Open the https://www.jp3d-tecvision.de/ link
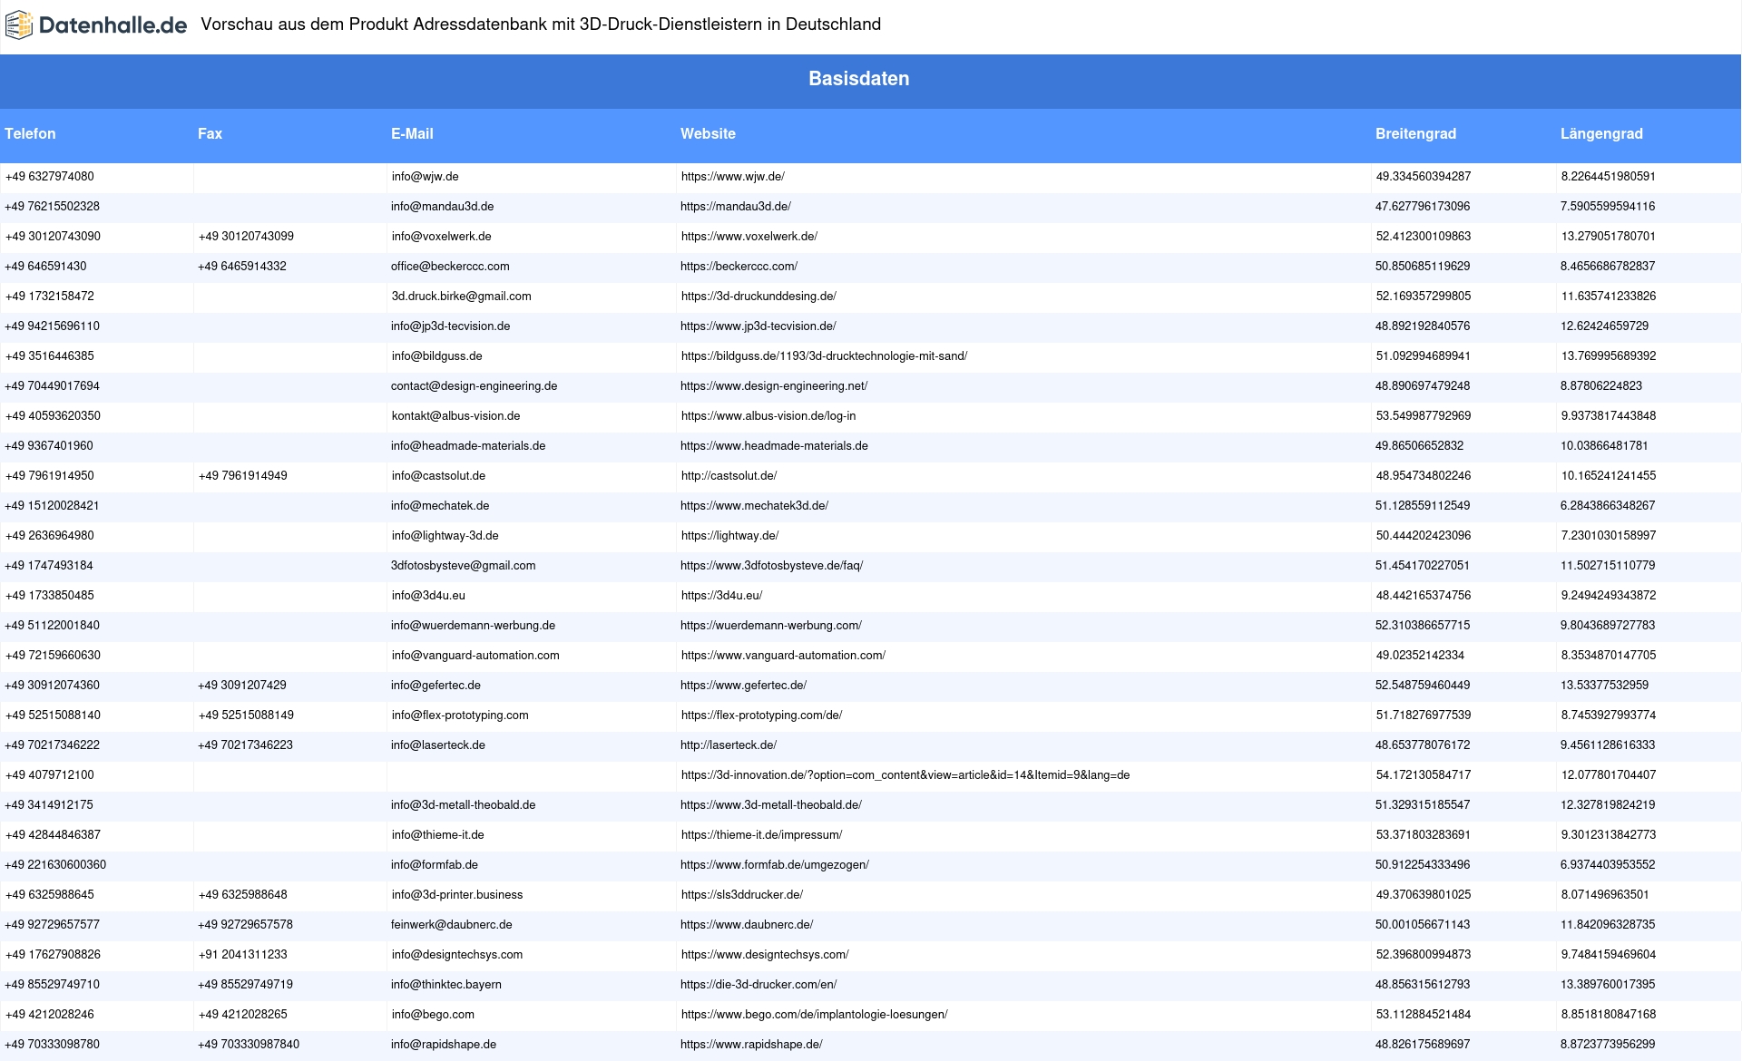Viewport: 1742px width, 1061px height. tap(758, 326)
